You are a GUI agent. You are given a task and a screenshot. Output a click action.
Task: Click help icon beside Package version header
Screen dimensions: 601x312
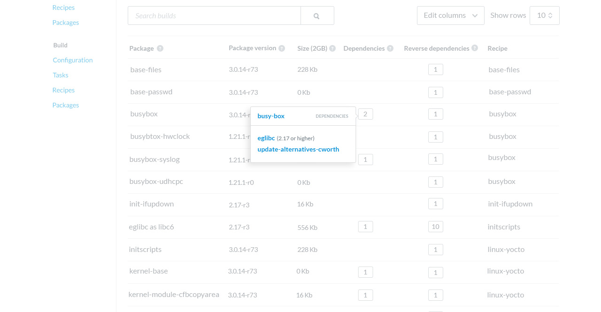(282, 48)
